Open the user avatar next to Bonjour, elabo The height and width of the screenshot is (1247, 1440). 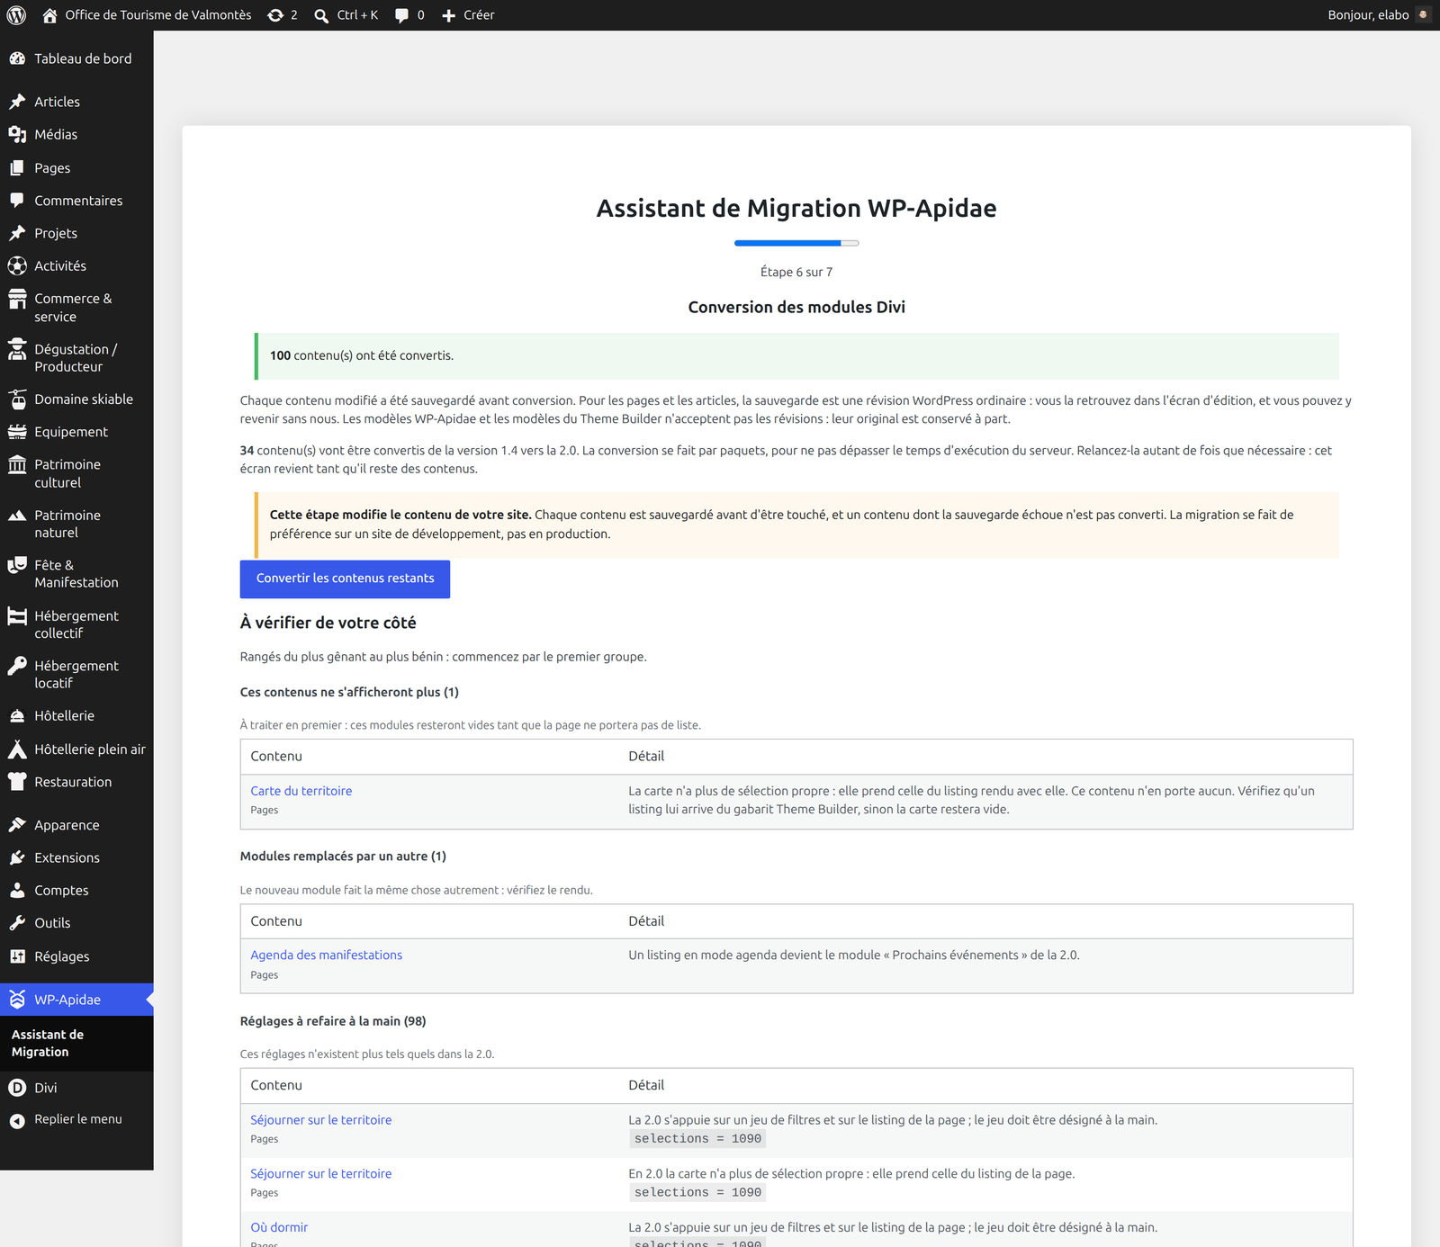pos(1423,14)
